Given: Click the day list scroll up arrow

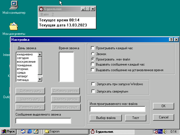Looking at the screenshot, I should pos(40,55).
